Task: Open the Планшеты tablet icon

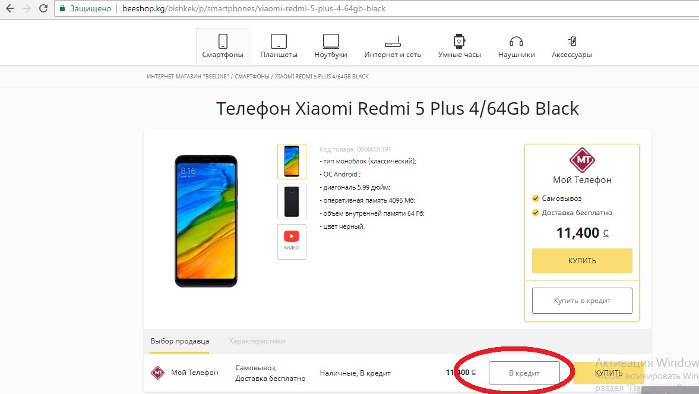Action: click(x=279, y=41)
